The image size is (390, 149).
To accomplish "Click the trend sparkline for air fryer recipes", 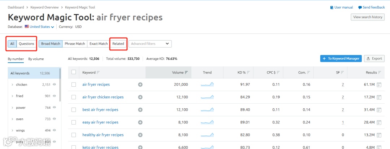I will [207, 85].
